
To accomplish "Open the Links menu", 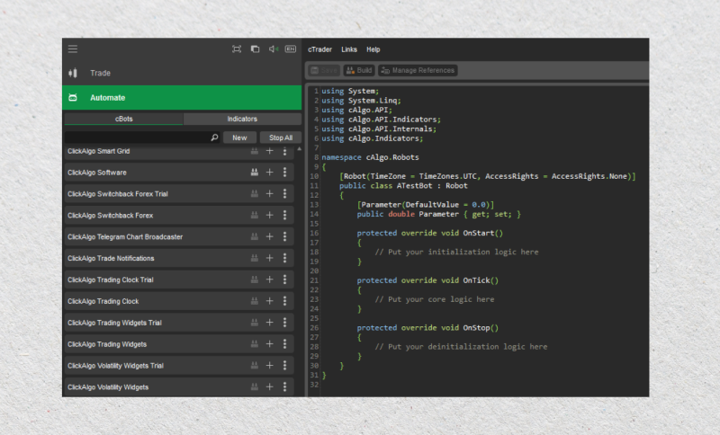I will pos(349,49).
